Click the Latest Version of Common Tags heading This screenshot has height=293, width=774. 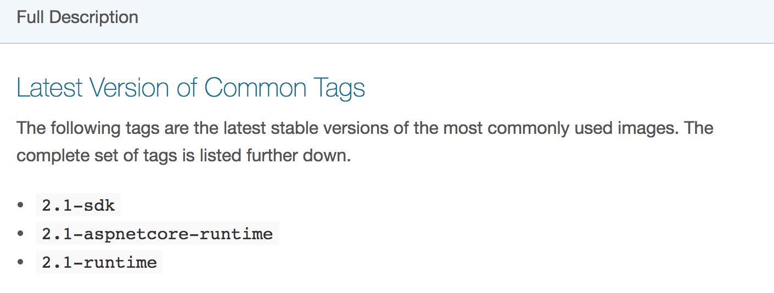click(x=191, y=88)
